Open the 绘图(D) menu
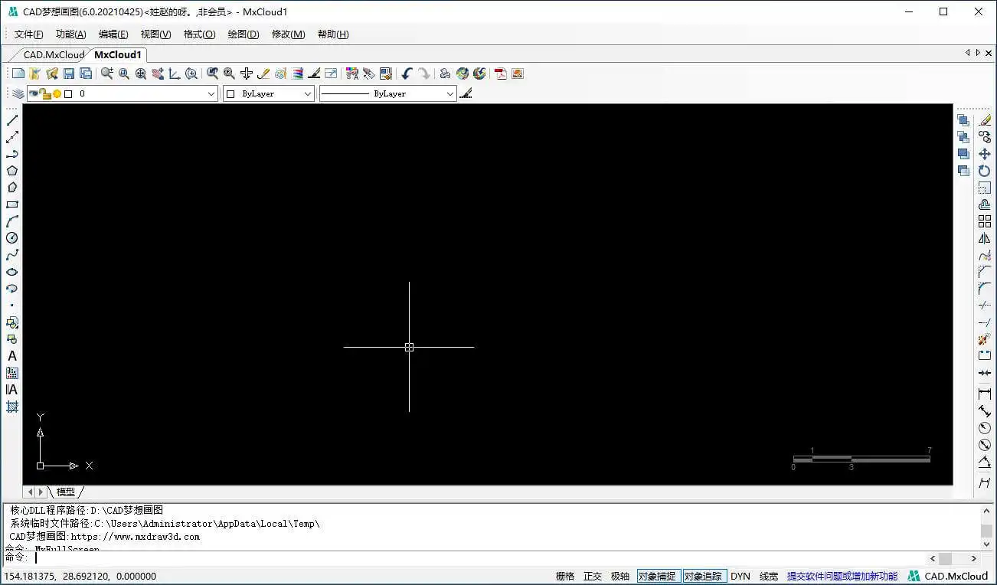997x585 pixels. tap(244, 34)
